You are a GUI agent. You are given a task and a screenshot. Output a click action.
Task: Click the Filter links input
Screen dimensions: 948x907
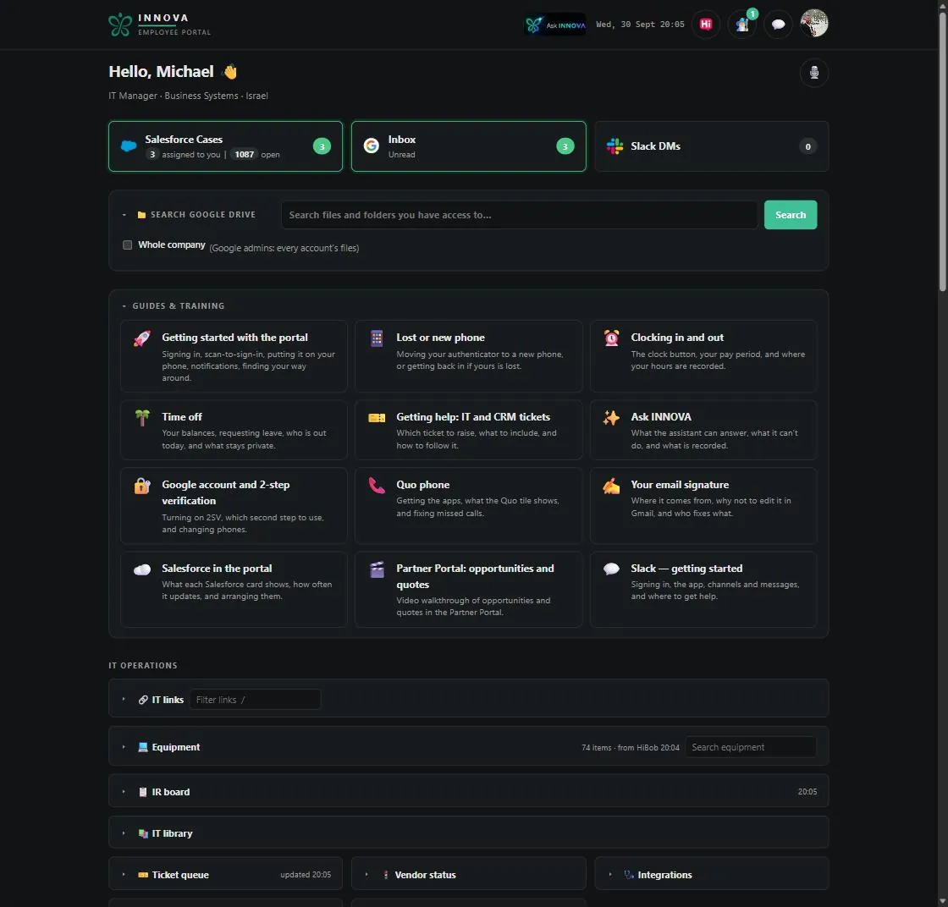[255, 699]
